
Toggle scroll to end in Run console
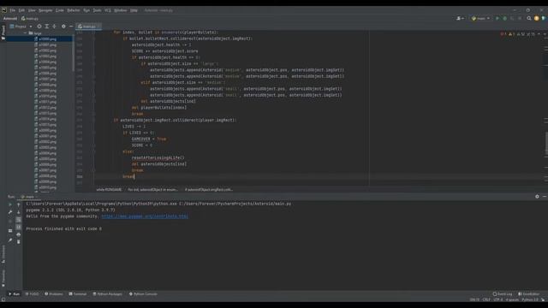coord(19,227)
